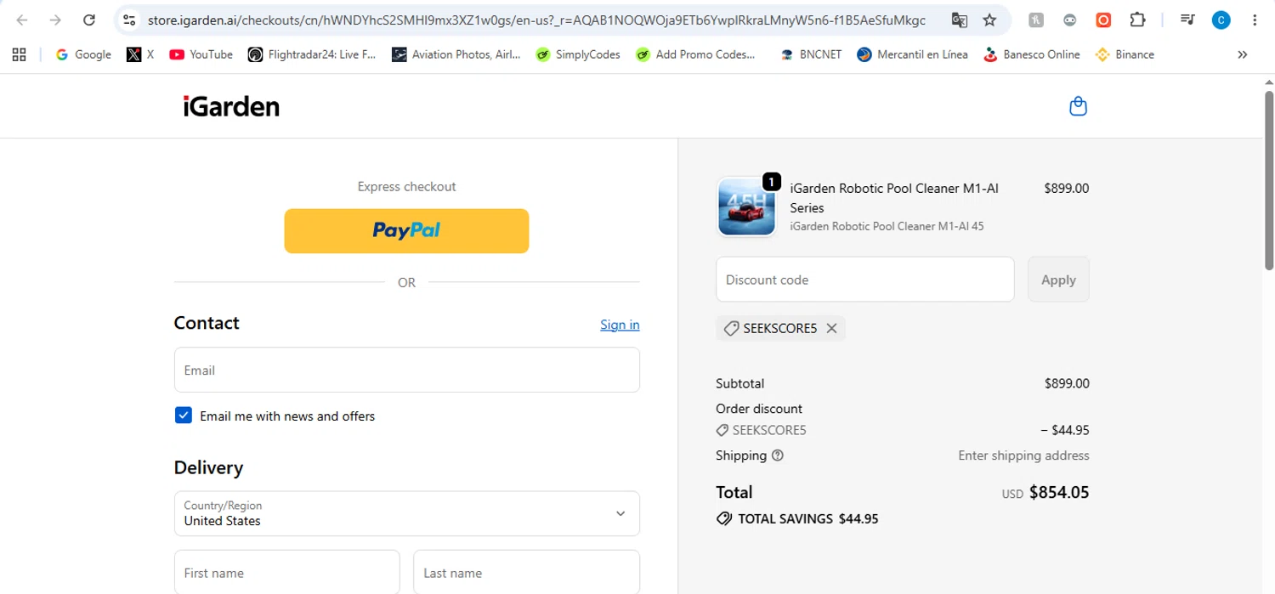Click the iGarden Robotic Pool Cleaner M1-AI Series title

pos(894,198)
